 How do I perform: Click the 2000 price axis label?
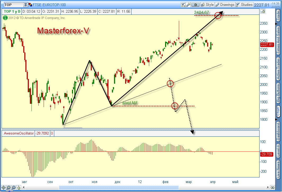pos(263,84)
